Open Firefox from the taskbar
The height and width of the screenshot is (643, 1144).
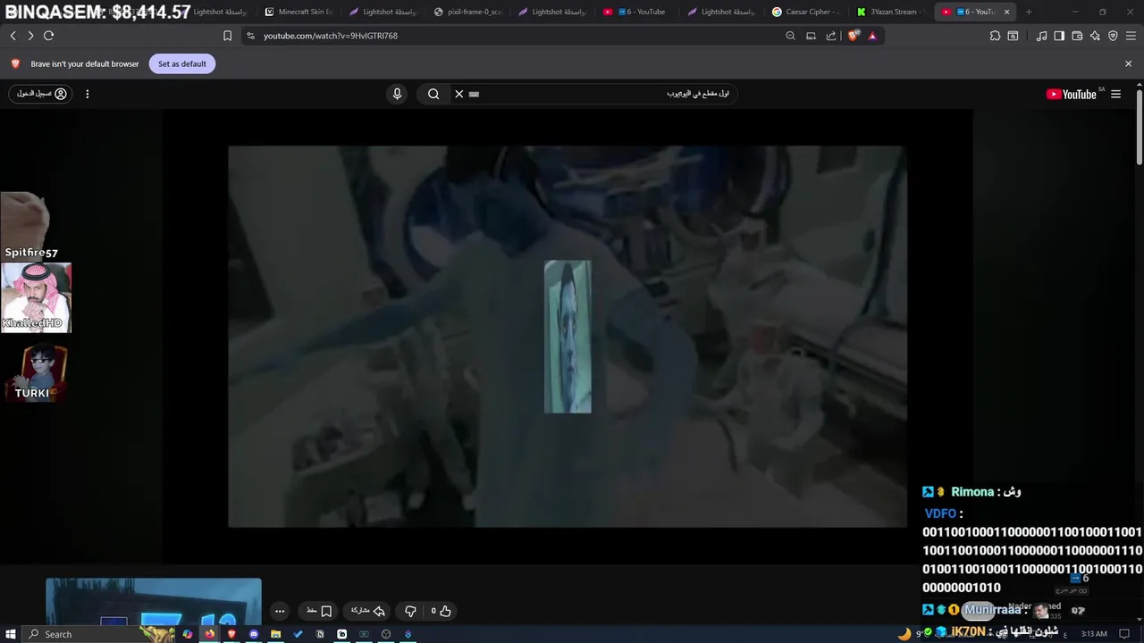click(210, 634)
